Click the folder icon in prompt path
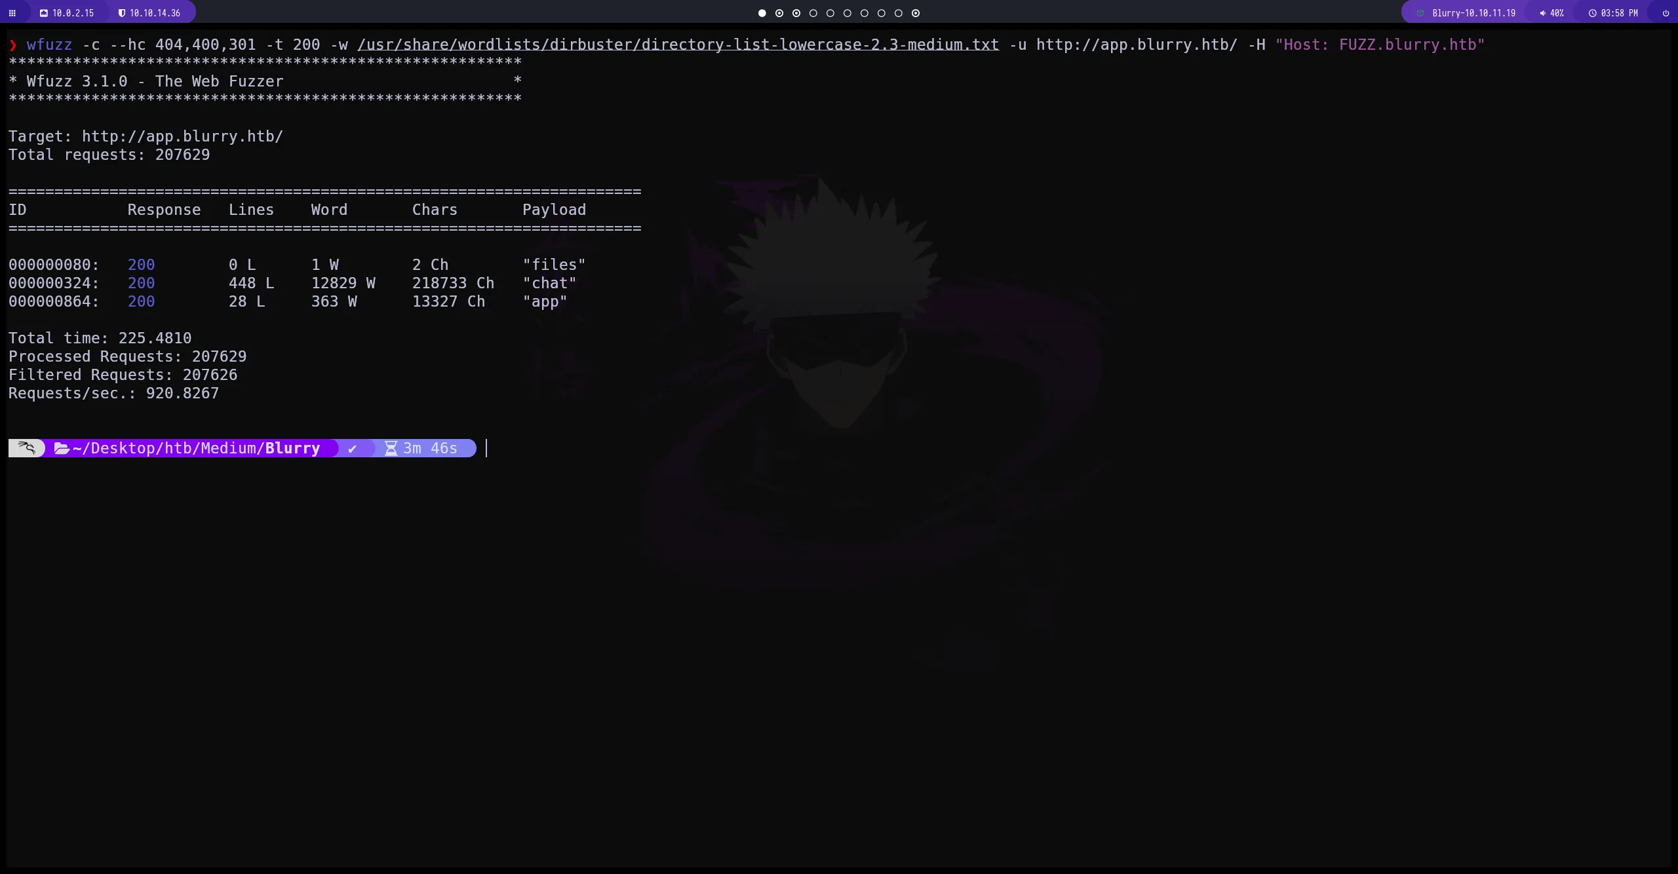The image size is (1678, 874). click(x=62, y=448)
